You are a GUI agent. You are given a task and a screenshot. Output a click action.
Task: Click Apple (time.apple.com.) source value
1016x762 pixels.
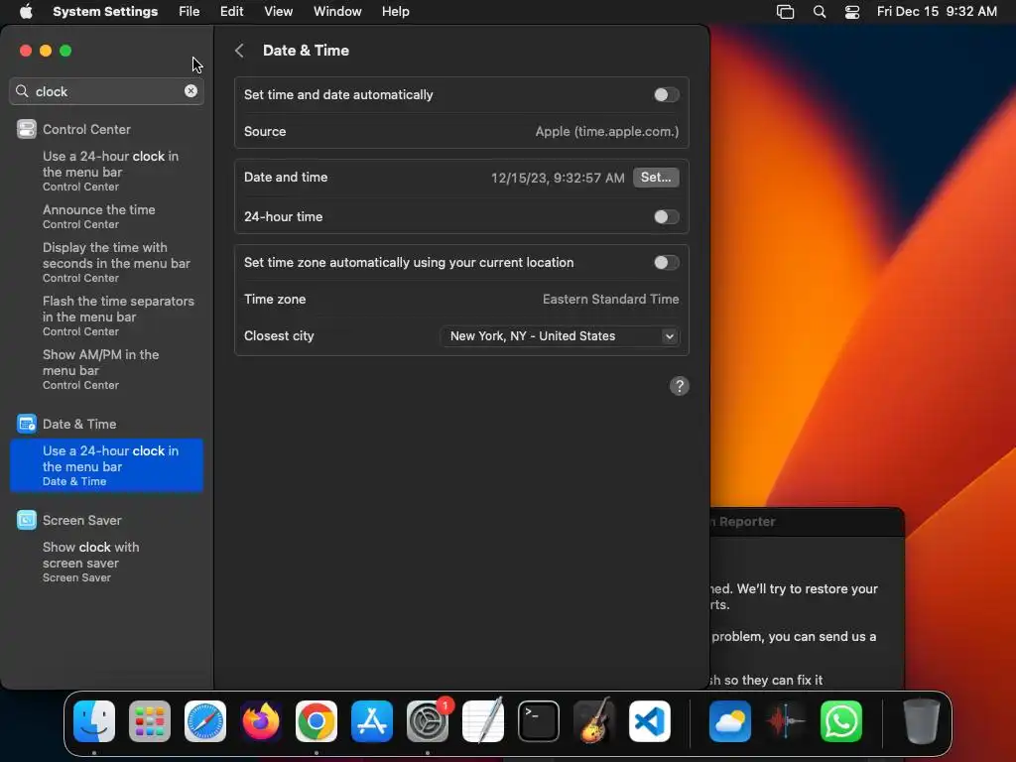[x=606, y=132]
